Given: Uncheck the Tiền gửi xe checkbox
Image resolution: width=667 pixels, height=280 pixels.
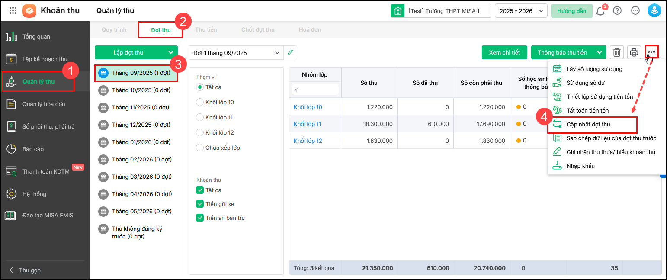Looking at the screenshot, I should tap(200, 204).
